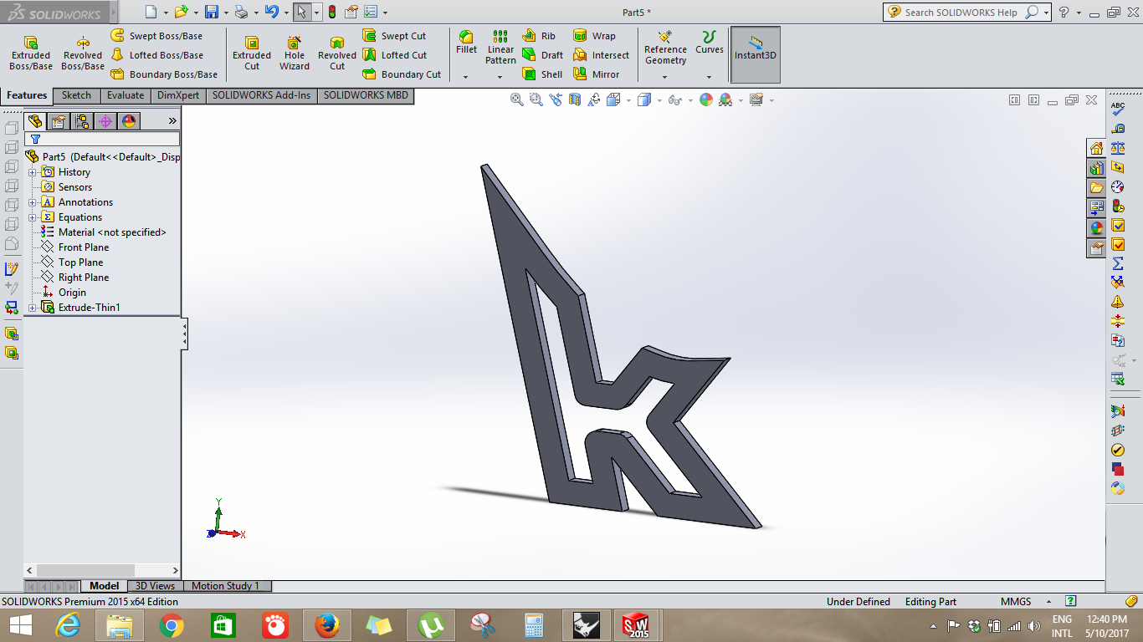The width and height of the screenshot is (1143, 642).
Task: Expand the Annotations tree node
Action: (x=33, y=202)
